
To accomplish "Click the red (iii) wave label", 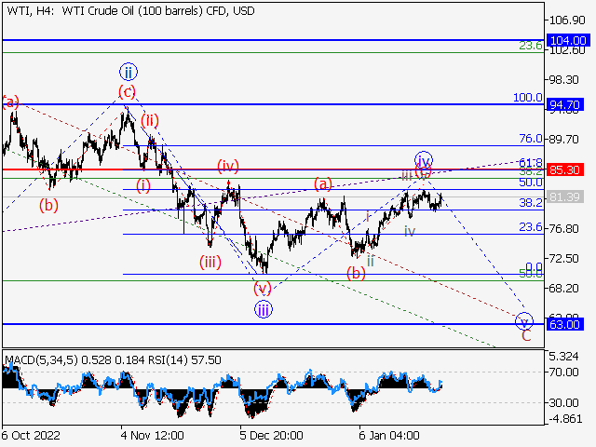I will pyautogui.click(x=210, y=262).
